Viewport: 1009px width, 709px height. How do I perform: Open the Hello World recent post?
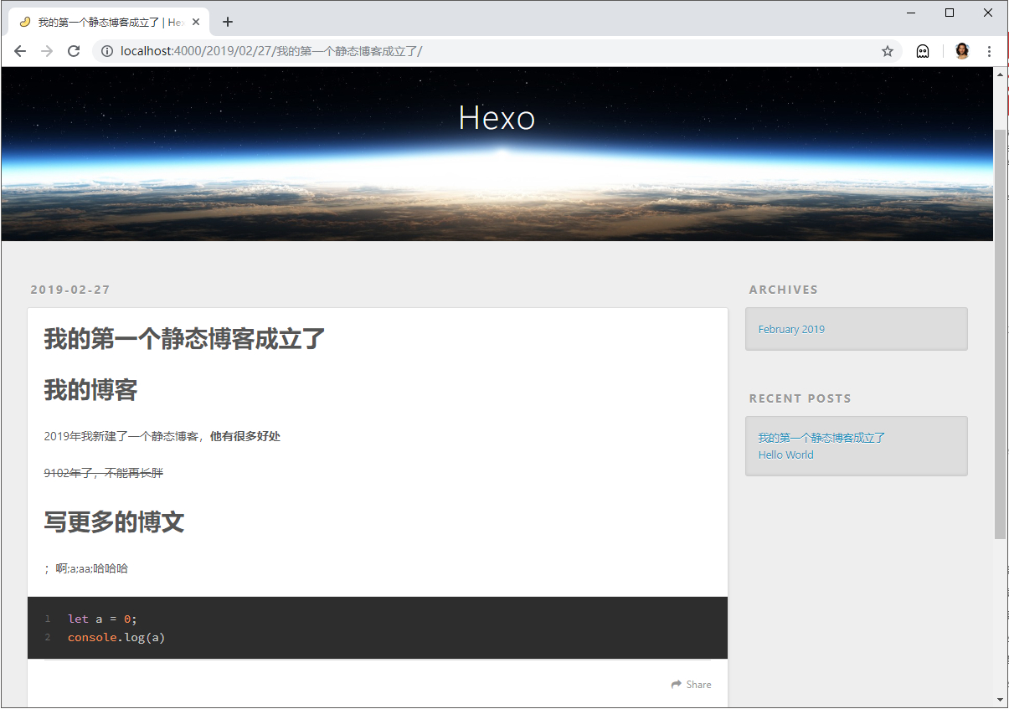785,455
